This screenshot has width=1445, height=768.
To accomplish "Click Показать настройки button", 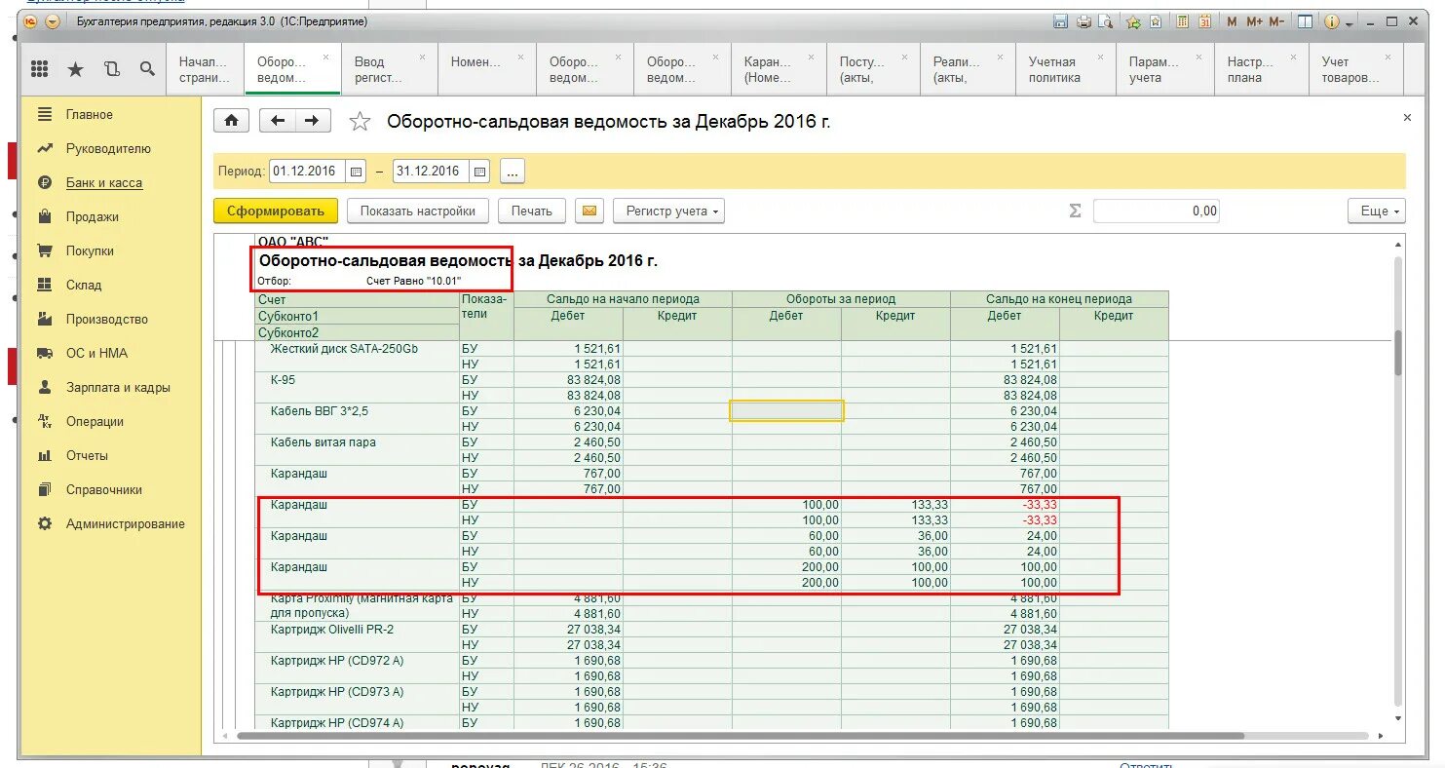I will click(418, 211).
